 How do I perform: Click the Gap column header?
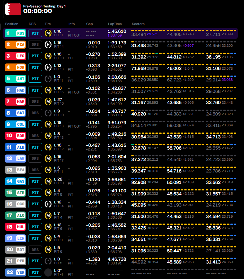(x=89, y=24)
